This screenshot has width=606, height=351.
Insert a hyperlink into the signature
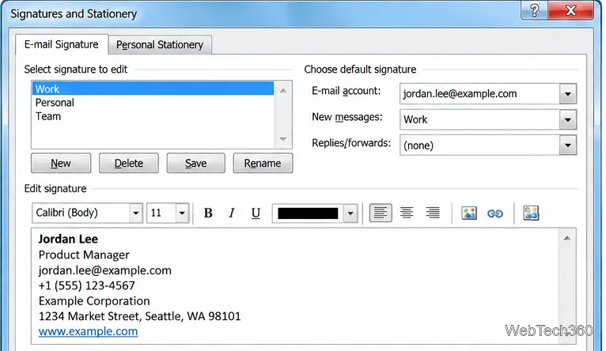pos(495,213)
